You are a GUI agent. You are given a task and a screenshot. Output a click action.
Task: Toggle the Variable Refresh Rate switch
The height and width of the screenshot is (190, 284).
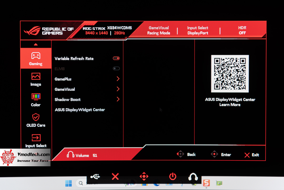tap(116, 58)
